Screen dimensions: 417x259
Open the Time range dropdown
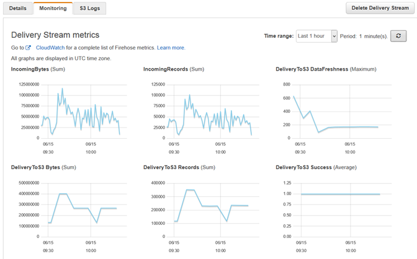tap(316, 36)
